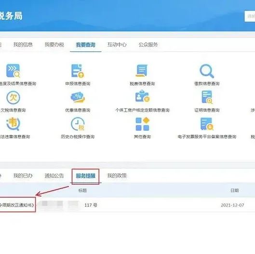Open 税费信息查询 document icon
Image resolution: width=255 pixels, height=254 pixels.
[142, 71]
